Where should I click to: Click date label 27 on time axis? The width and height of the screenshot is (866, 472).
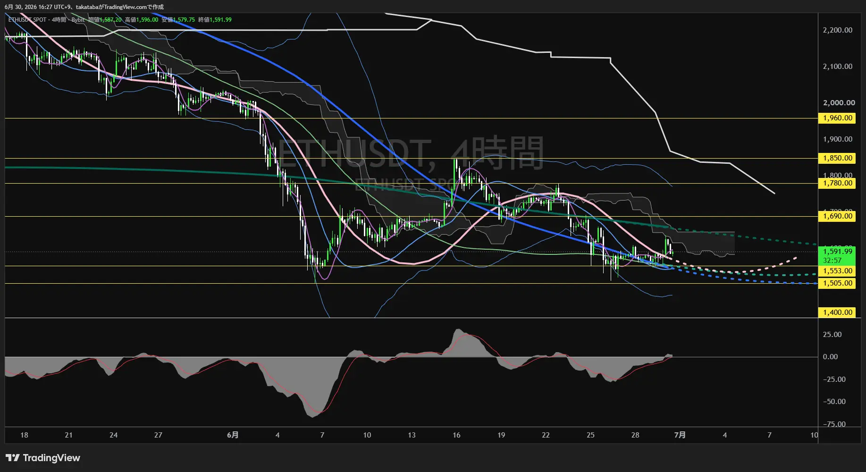158,435
